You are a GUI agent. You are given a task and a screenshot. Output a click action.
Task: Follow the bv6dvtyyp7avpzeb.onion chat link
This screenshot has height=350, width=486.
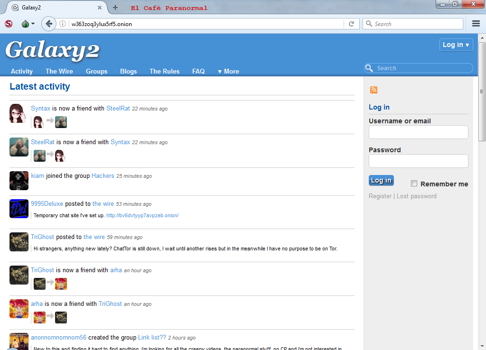(x=142, y=215)
